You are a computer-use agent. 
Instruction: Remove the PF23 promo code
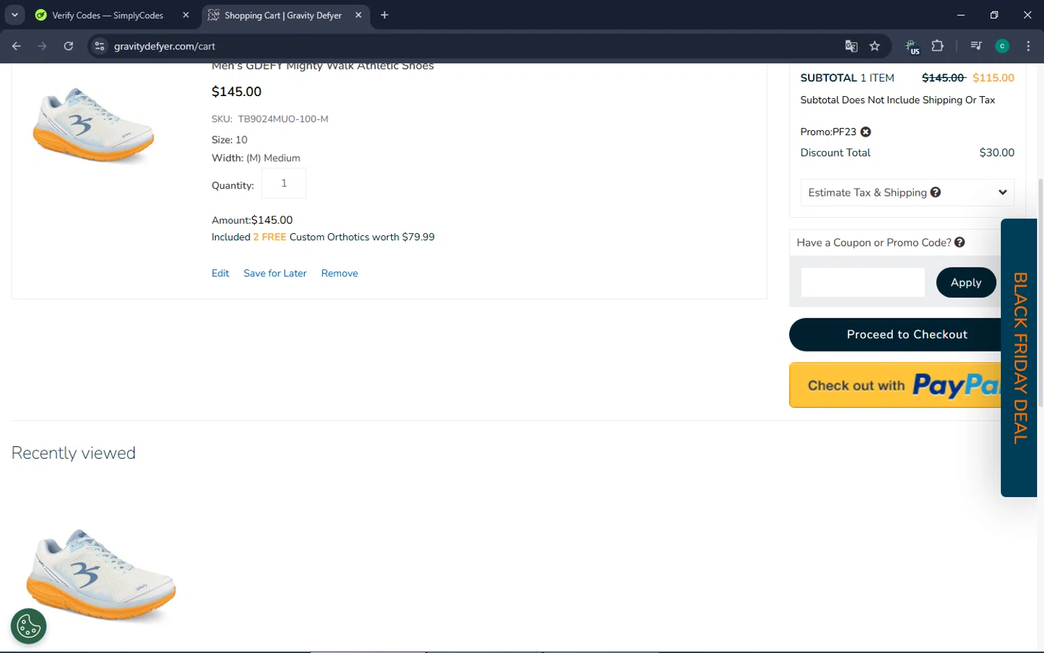[865, 132]
